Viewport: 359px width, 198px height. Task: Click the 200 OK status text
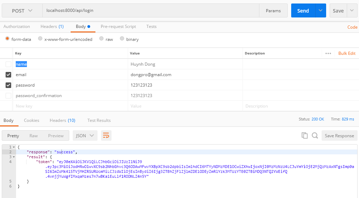pyautogui.click(x=318, y=119)
